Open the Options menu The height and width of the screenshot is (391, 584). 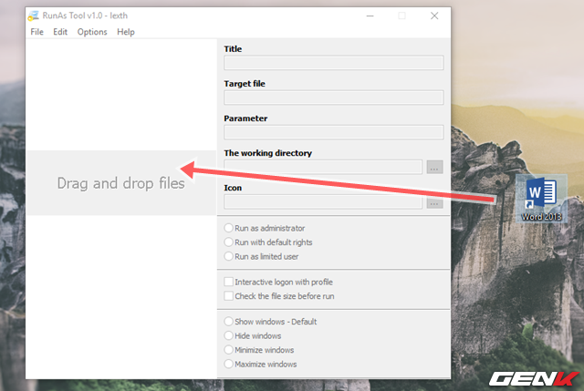[92, 32]
